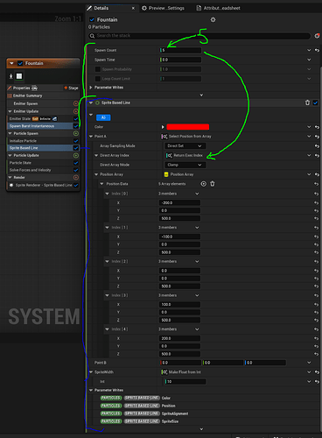Disable the Solve Forces and Velocity checkbox

pos(76,170)
